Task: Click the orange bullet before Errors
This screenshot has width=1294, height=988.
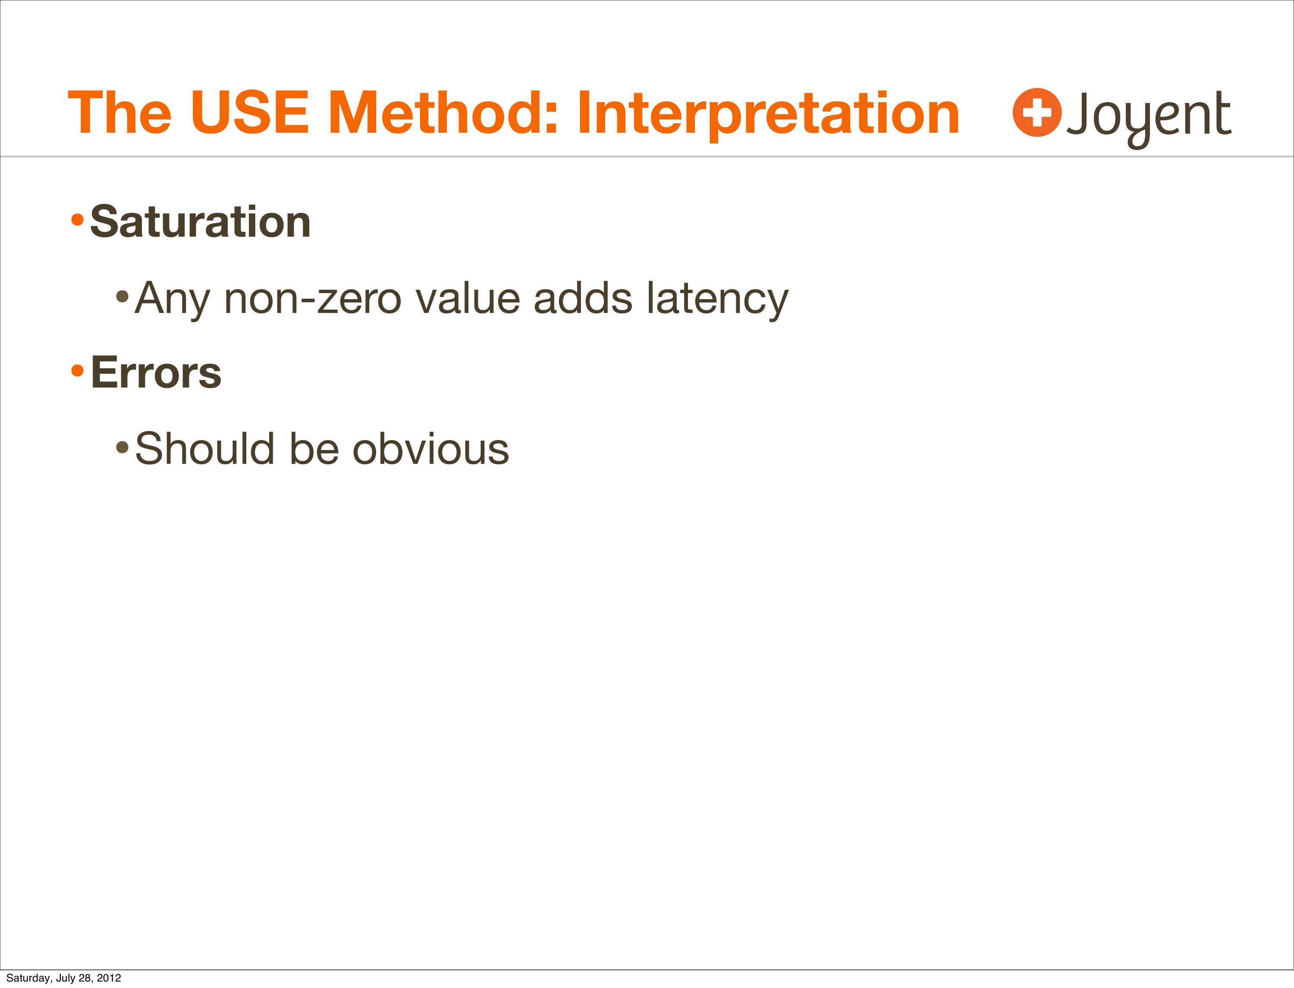Action: [x=77, y=371]
